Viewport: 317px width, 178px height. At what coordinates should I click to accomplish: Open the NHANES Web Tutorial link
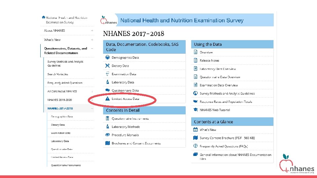(x=215, y=110)
